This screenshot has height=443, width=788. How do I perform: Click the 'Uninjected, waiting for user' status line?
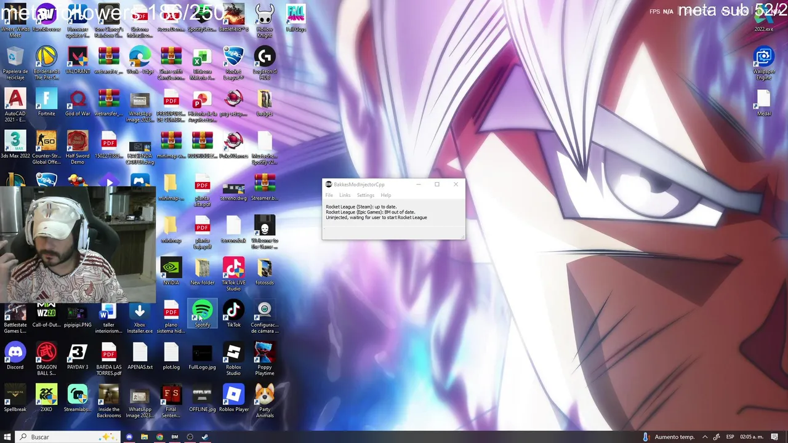(x=376, y=217)
